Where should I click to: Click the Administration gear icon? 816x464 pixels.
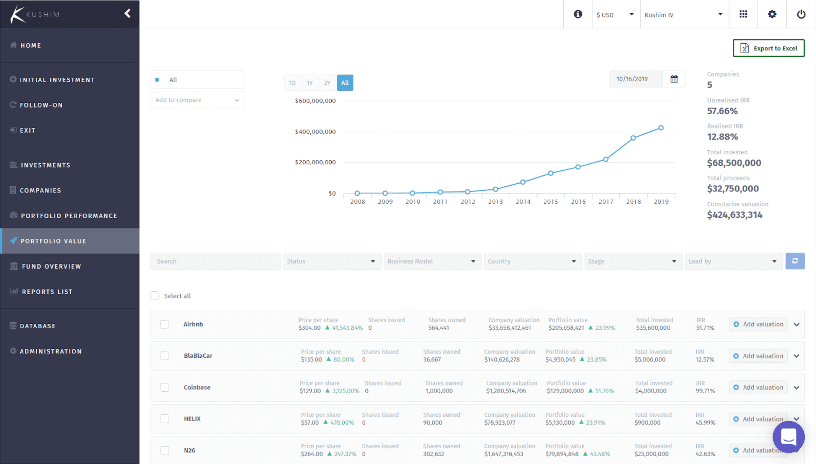coord(13,351)
